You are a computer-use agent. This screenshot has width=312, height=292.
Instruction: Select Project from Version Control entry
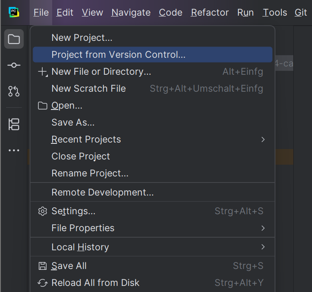[x=152, y=55]
